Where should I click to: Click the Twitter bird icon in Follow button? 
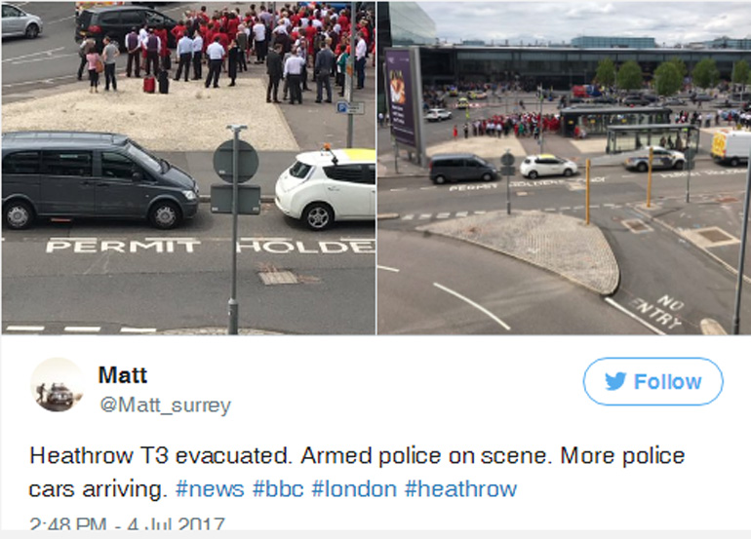615,381
